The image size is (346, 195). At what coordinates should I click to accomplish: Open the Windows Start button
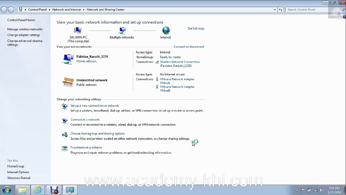pyautogui.click(x=7, y=190)
